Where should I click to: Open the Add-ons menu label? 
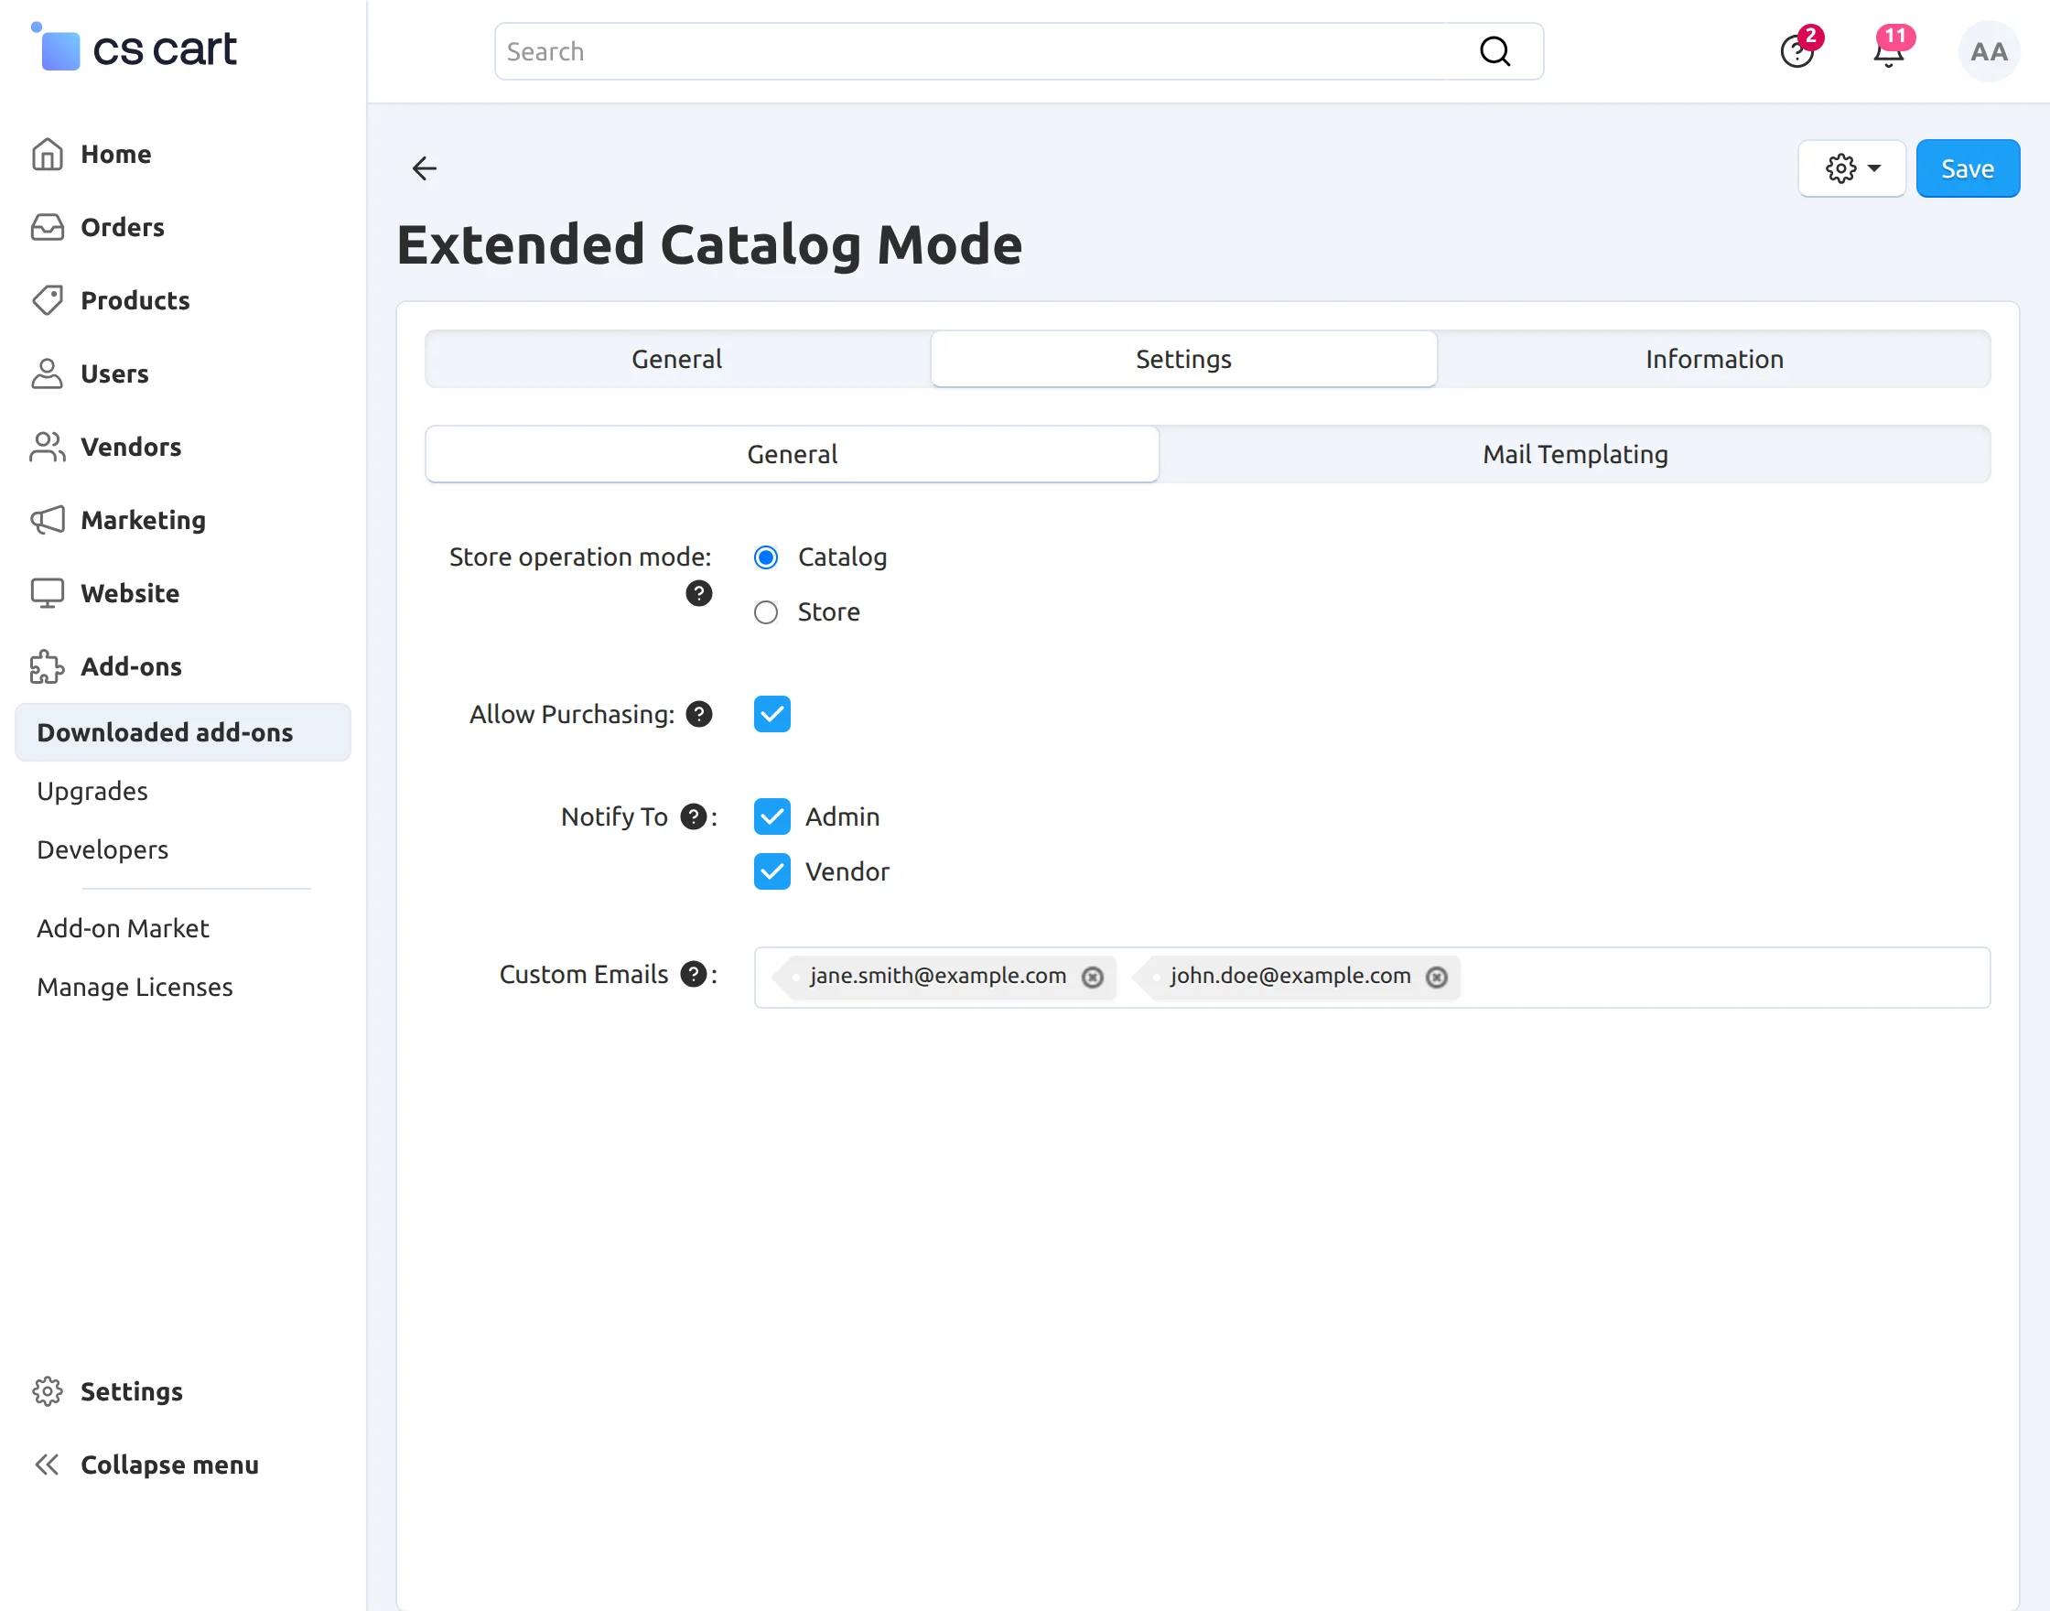click(x=131, y=667)
